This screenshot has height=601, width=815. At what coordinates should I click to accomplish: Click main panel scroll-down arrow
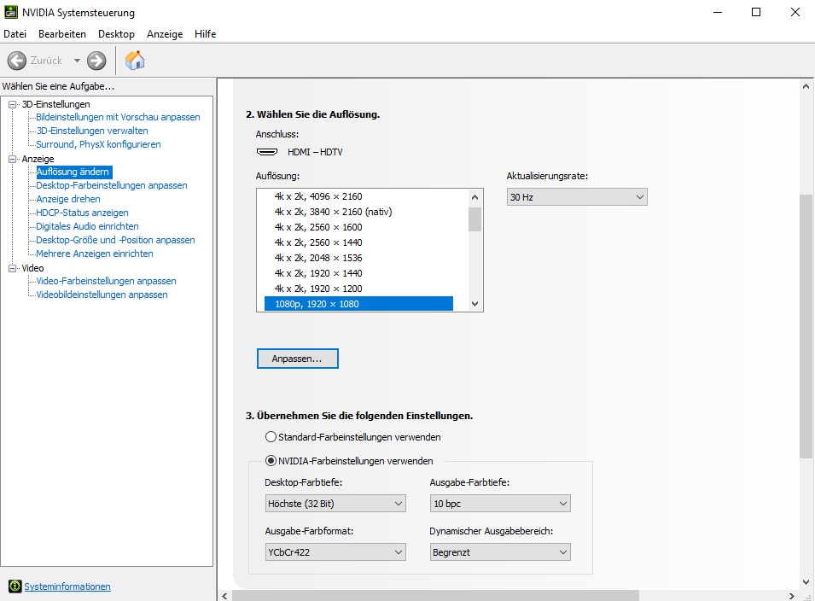pyautogui.click(x=806, y=582)
